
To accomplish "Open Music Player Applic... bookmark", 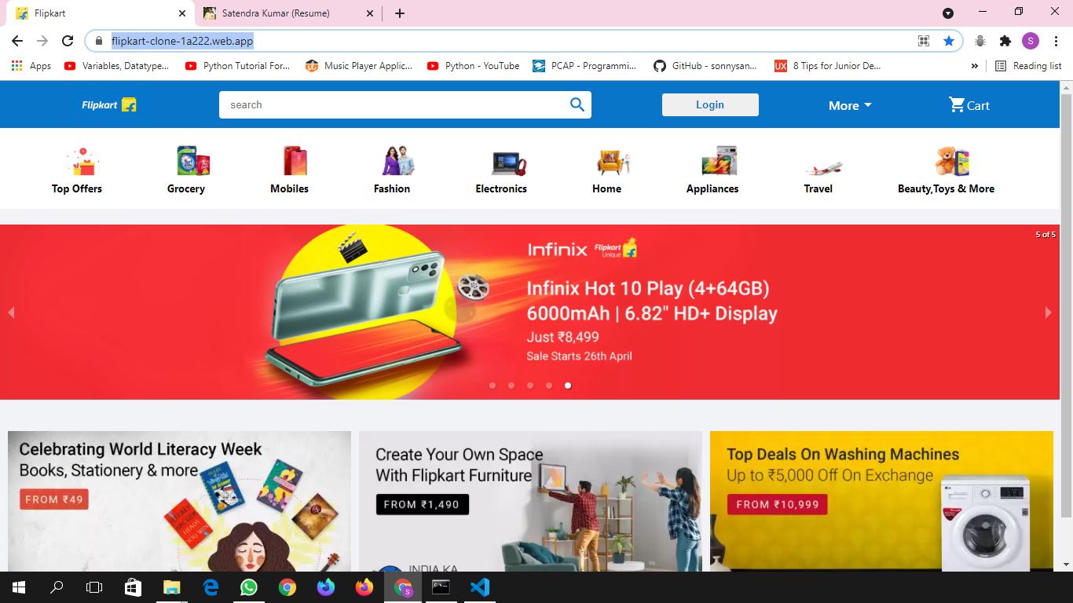I will (359, 66).
